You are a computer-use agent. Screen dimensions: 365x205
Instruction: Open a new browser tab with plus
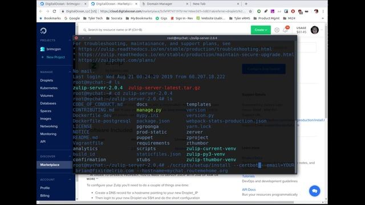246,4
